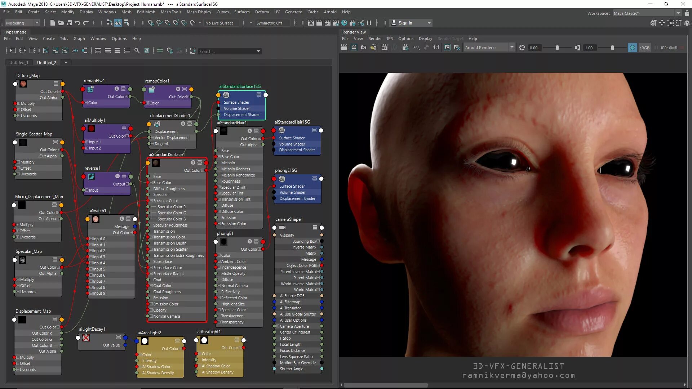Screen dimensions: 692x389
Task: Click the undo arrow in main toolbar
Action: point(77,23)
